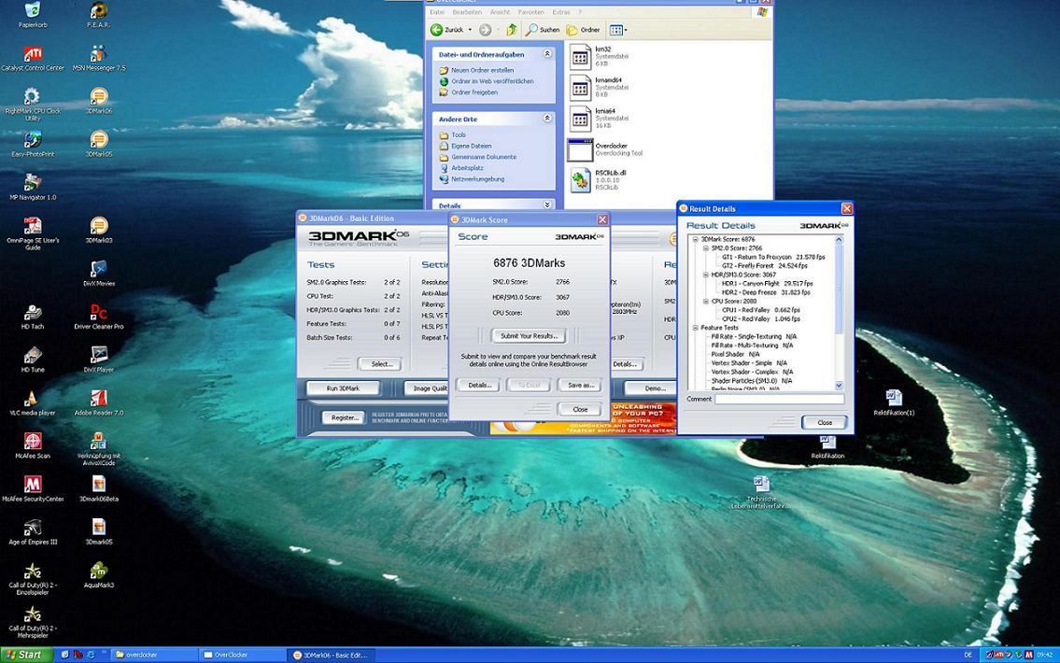This screenshot has width=1060, height=663.
Task: Collapse the Feature Tests tree node
Action: [x=695, y=328]
